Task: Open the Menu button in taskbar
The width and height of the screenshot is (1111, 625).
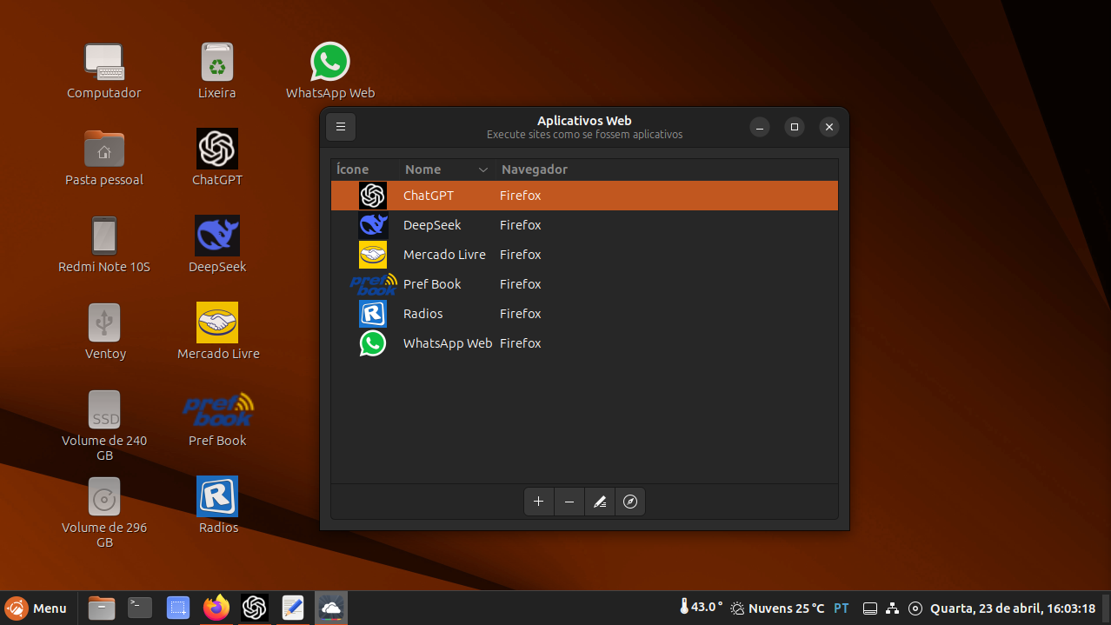Action: [x=36, y=608]
